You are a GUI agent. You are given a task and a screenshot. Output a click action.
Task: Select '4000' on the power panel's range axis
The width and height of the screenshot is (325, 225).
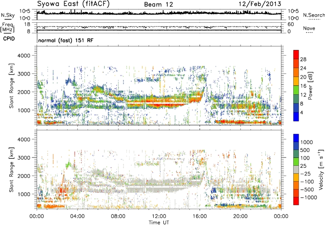click(x=24, y=56)
